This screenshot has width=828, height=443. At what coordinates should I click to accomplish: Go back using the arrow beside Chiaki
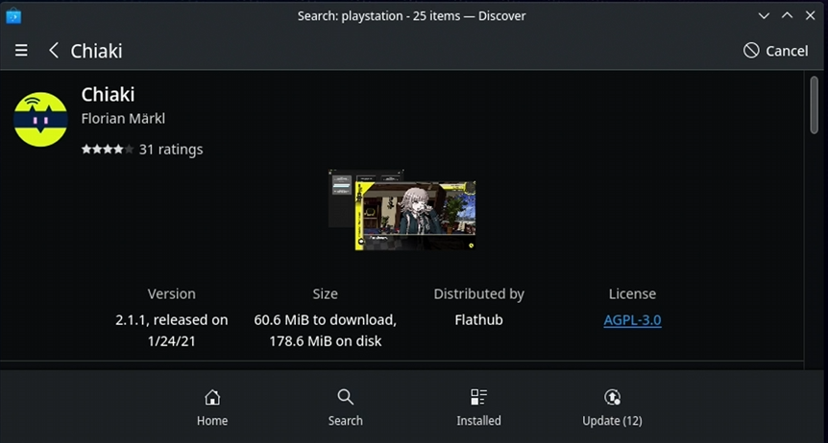pos(54,51)
